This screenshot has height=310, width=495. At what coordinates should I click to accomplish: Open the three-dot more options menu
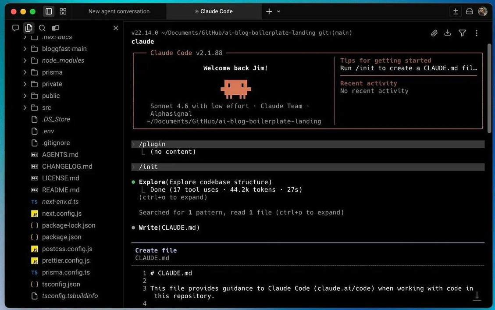point(477,33)
